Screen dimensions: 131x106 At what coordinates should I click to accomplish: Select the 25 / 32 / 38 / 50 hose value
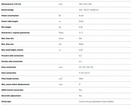click(86, 67)
